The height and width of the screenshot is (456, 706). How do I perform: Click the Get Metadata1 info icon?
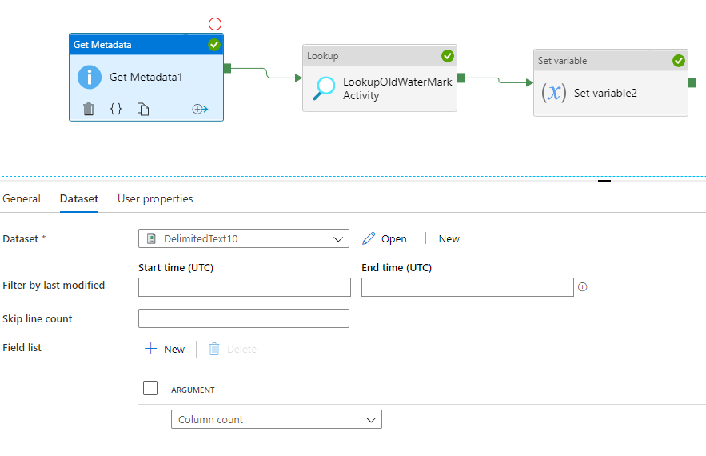(90, 78)
